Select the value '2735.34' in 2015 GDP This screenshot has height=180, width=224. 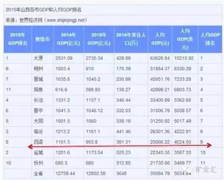point(94,58)
